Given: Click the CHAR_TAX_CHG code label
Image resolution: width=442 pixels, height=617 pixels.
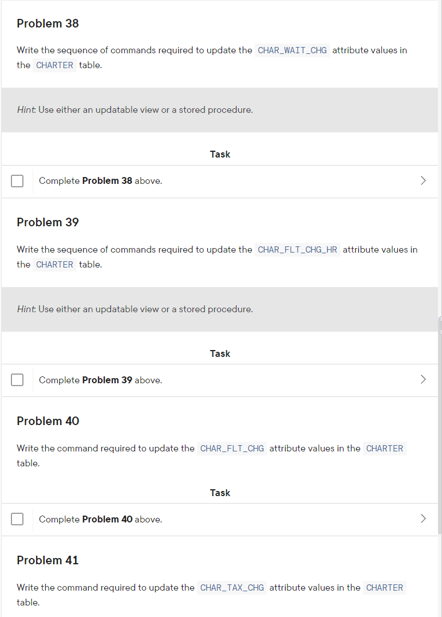Looking at the screenshot, I should [232, 588].
